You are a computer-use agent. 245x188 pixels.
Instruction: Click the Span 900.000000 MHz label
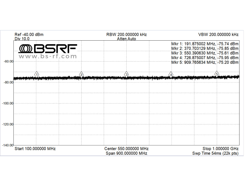click(x=126, y=153)
